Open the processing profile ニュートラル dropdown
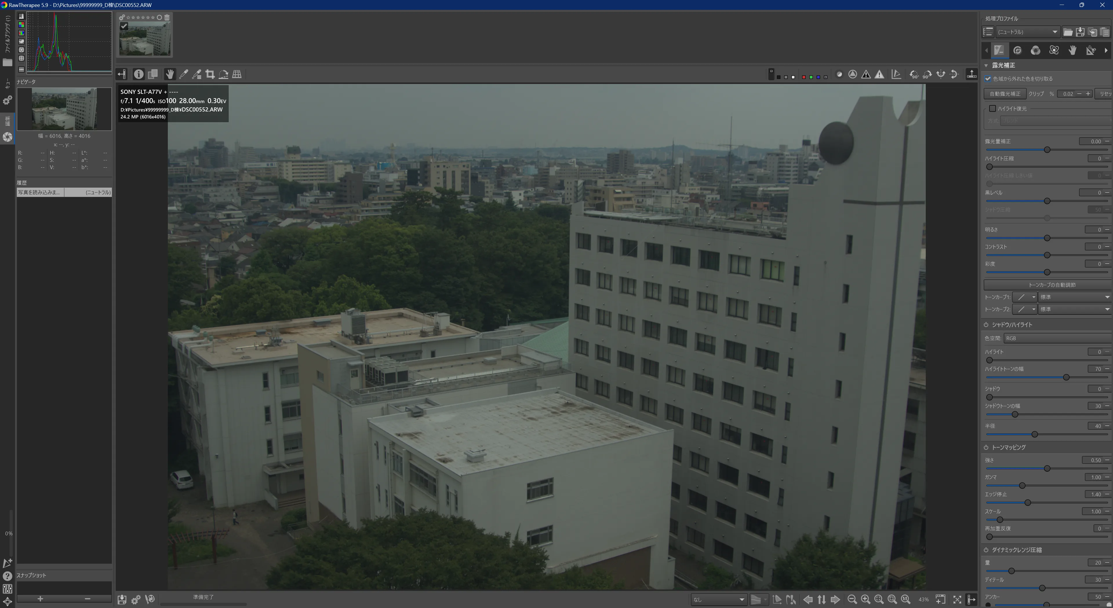Image resolution: width=1113 pixels, height=608 pixels. [1027, 32]
